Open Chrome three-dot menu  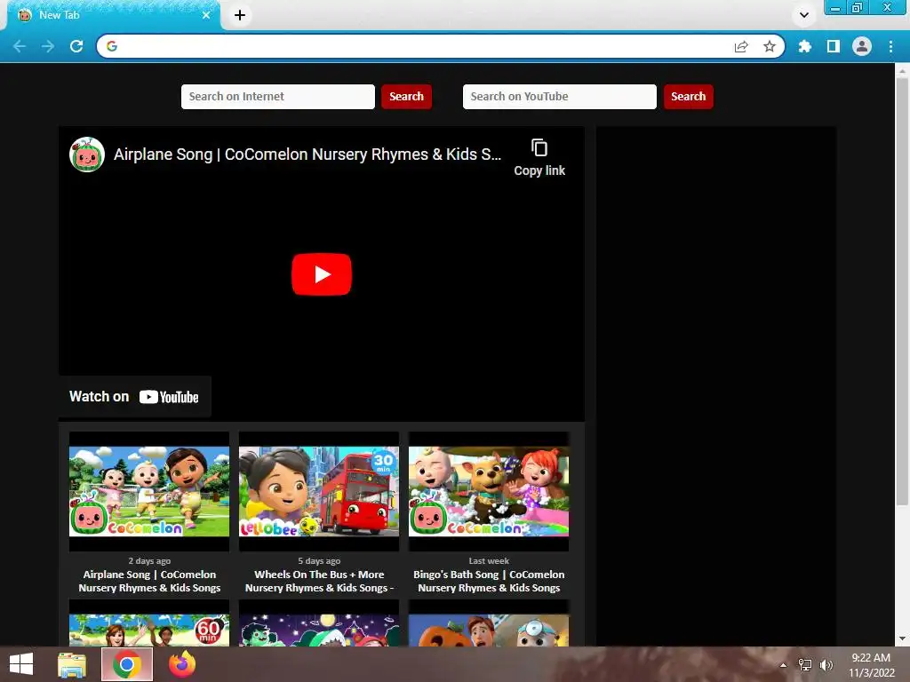click(x=890, y=46)
